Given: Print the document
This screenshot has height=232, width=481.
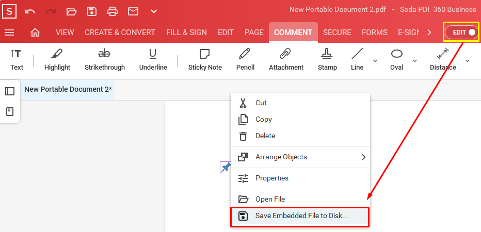Looking at the screenshot, I should point(113,12).
